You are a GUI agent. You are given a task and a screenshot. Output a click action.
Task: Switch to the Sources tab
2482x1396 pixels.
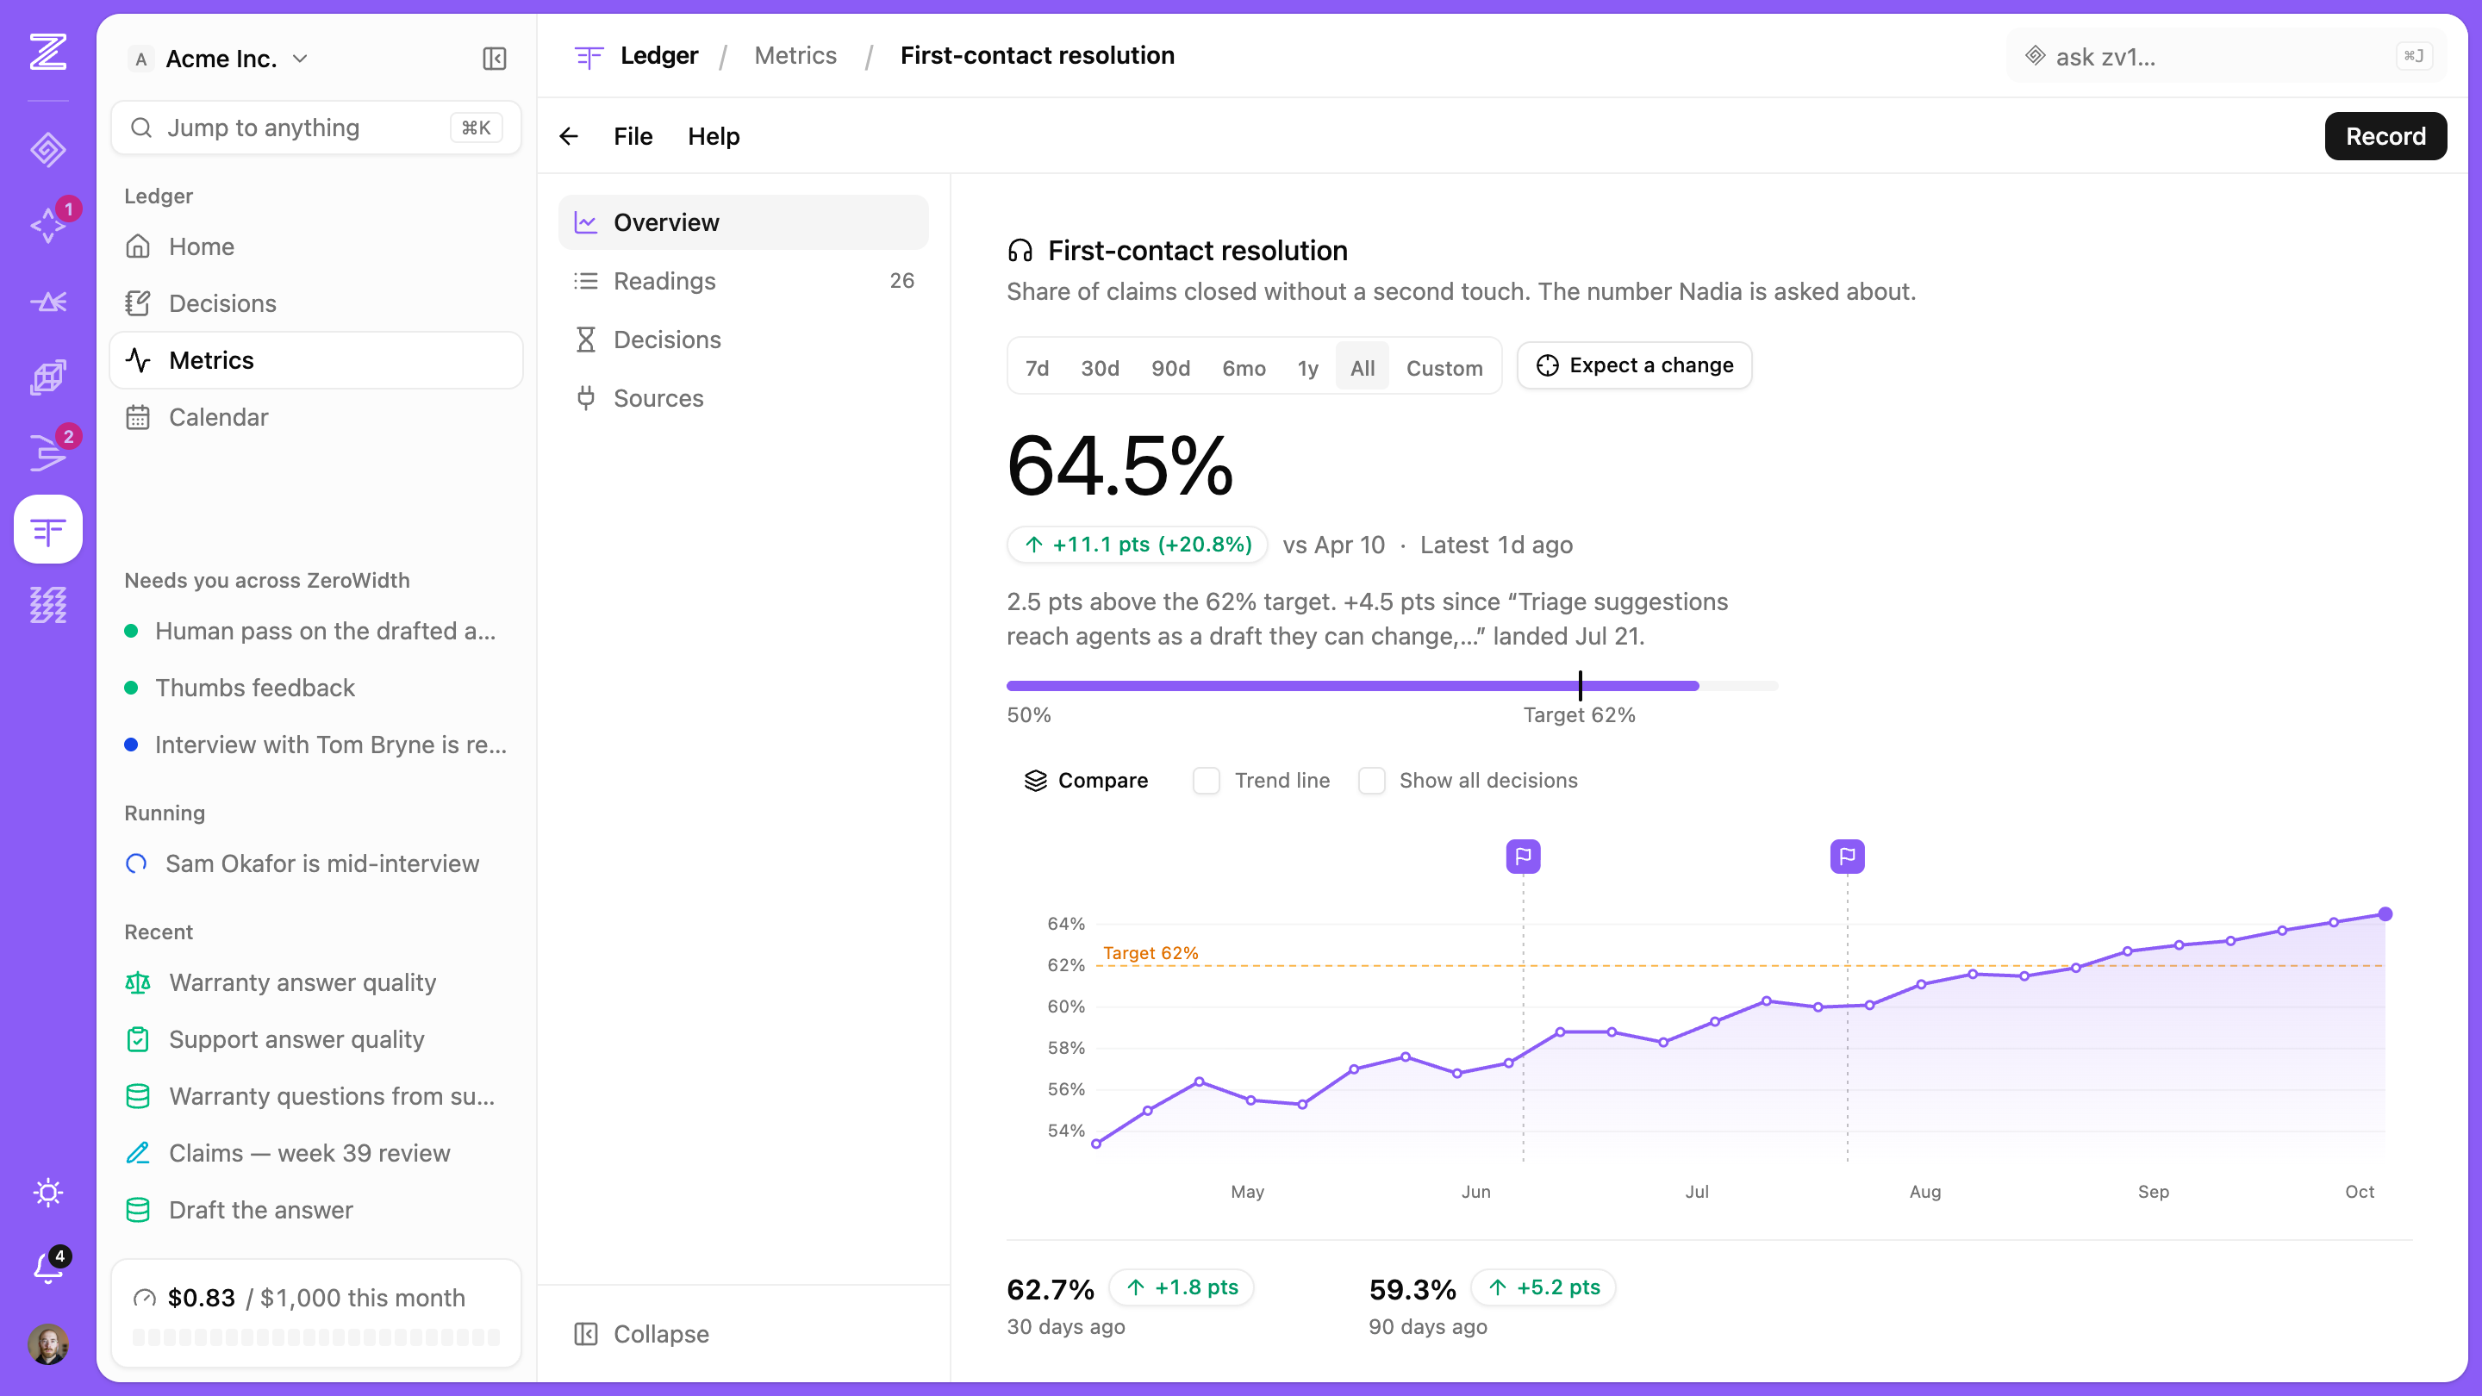743,398
